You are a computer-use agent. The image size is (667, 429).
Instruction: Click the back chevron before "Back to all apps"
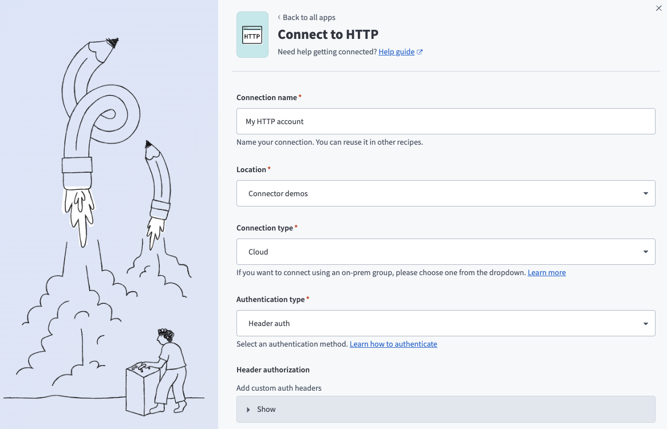point(279,17)
